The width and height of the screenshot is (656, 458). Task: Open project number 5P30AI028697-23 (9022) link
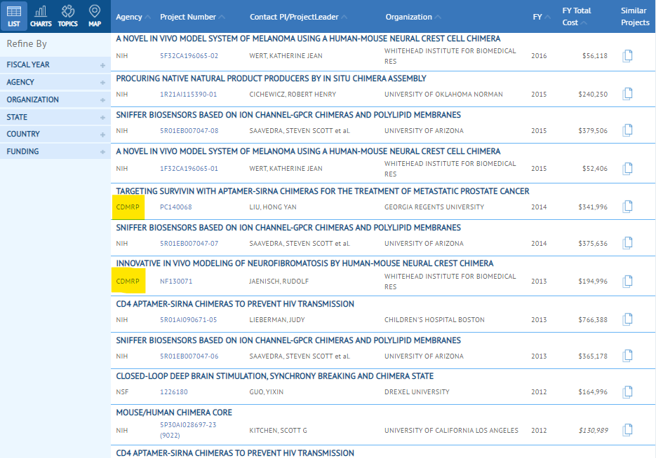pyautogui.click(x=188, y=430)
